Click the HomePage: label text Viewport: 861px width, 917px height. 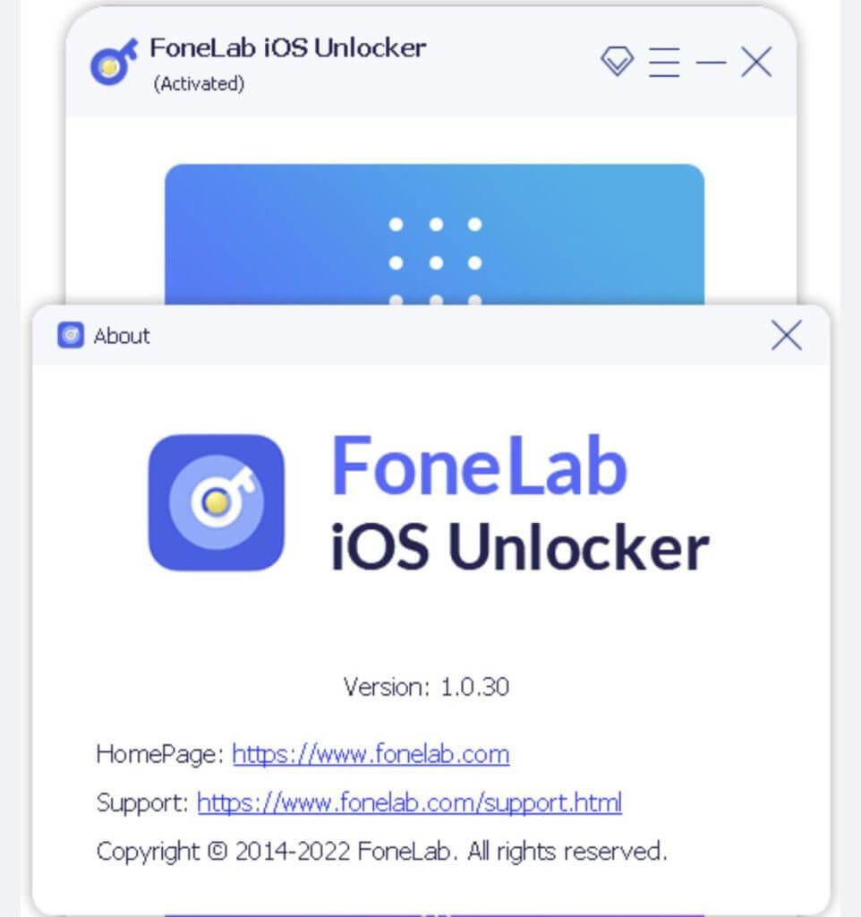point(160,754)
